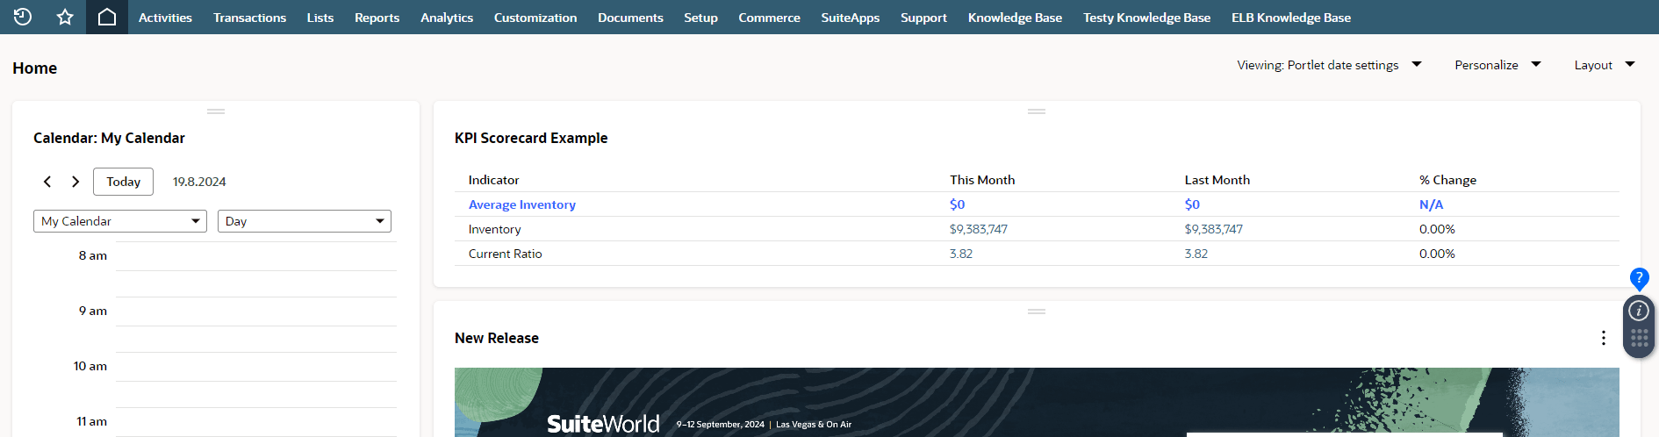The width and height of the screenshot is (1659, 437).
Task: Open New Release portlet options menu
Action: pos(1604,338)
